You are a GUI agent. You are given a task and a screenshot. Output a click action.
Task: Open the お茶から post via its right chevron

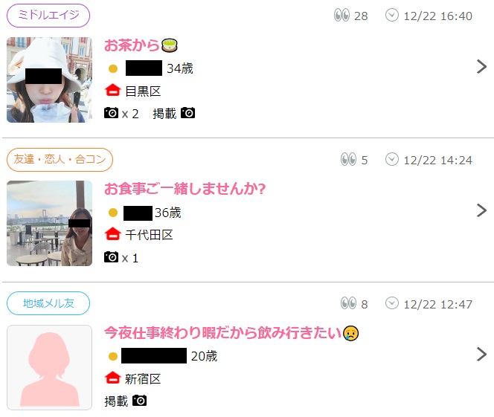481,66
